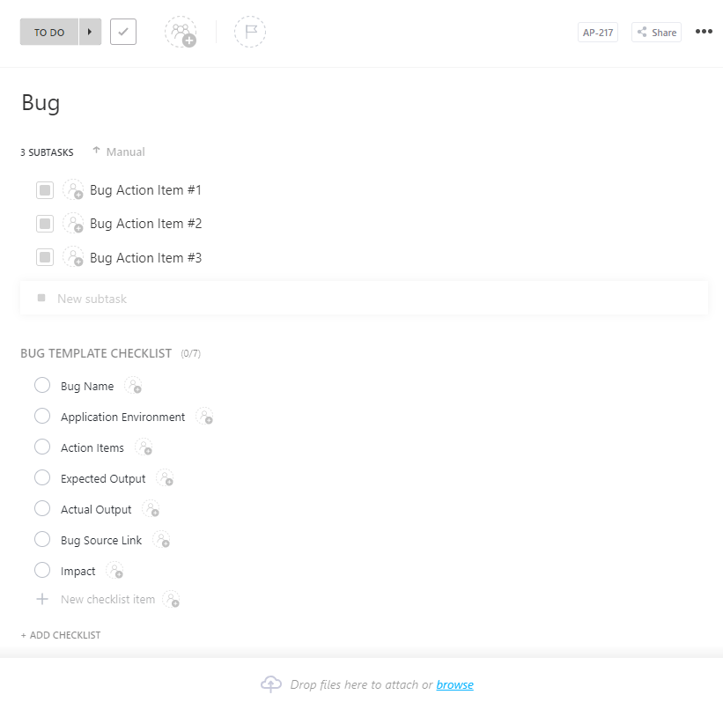This screenshot has height=702, width=723.
Task: Click the Bug Source Link text
Action: 101,540
